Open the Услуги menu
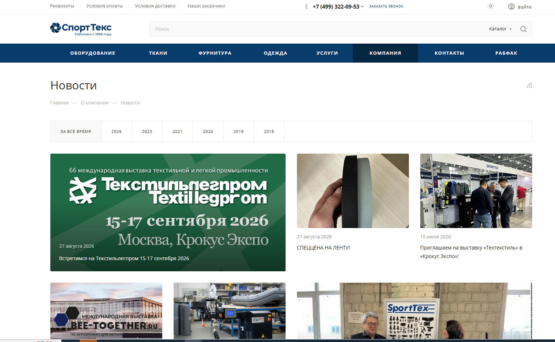 tap(327, 53)
